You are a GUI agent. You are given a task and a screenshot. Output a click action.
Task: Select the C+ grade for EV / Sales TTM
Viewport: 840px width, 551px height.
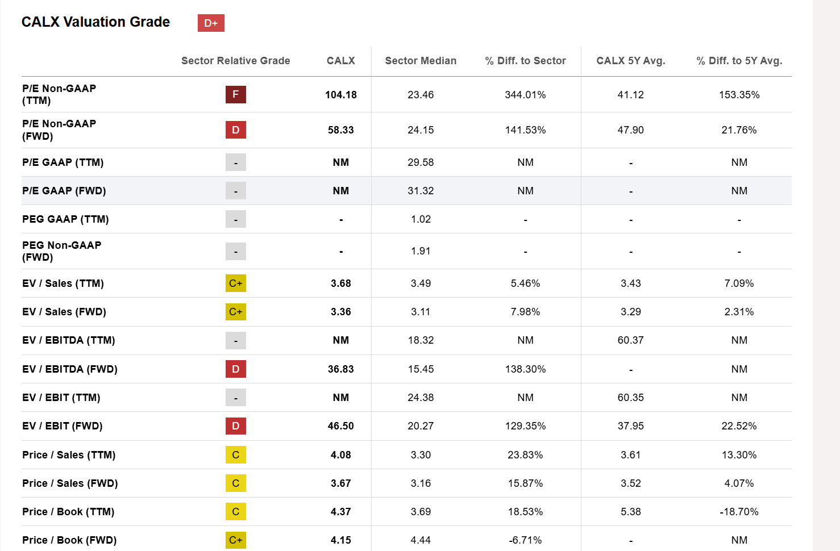[x=235, y=283]
